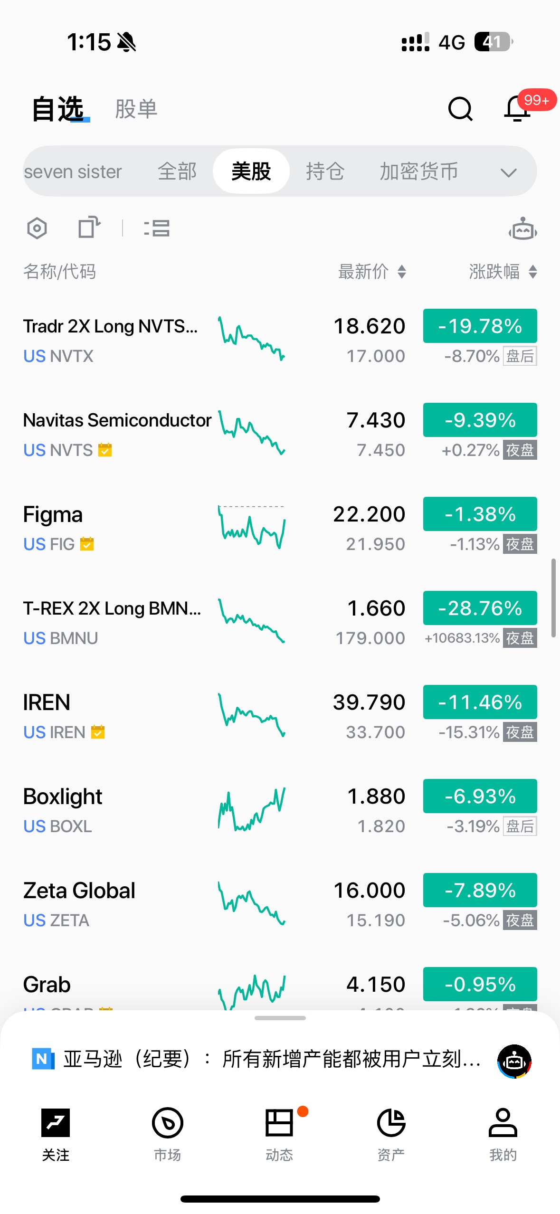Tap the hexagon settings icon

(x=37, y=228)
